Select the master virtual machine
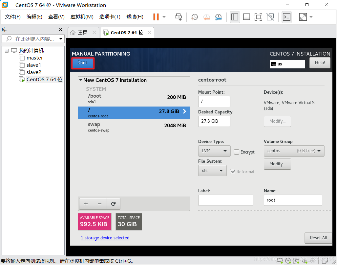This screenshot has width=337, height=265. [x=31, y=58]
